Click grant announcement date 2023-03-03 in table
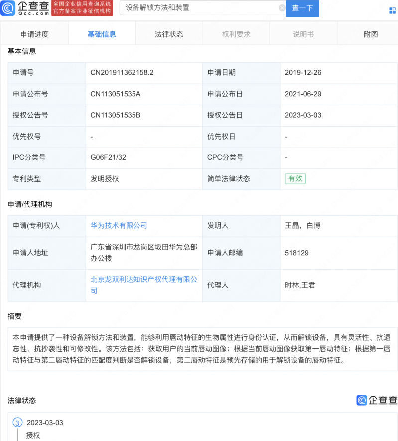 point(303,115)
